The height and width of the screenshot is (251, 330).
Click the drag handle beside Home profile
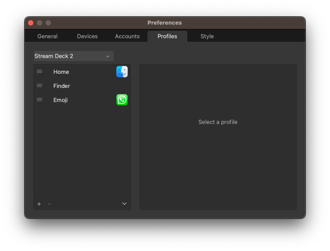coord(39,72)
